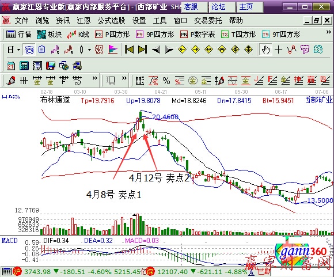Open the calendar 21 icon
The image size is (334, 277).
pyautogui.click(x=10, y=66)
